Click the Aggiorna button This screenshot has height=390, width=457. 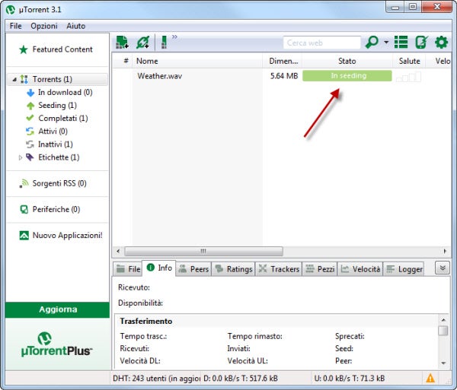[57, 309]
